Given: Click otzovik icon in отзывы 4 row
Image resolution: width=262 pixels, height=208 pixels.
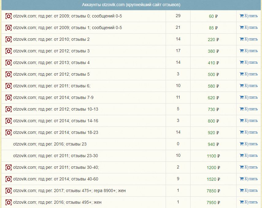Looking at the screenshot, I should [9, 63].
